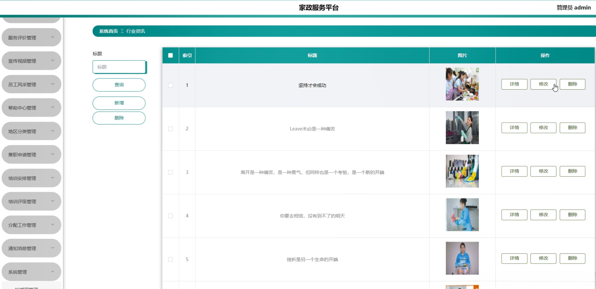
Task: Open the 培训评级管理 sidebar menu
Action: coord(31,201)
